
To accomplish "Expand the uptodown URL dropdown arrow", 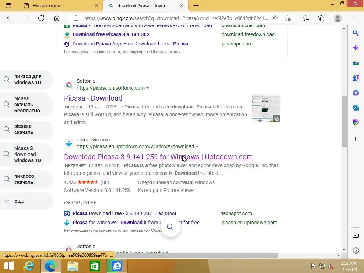I will click(x=197, y=147).
